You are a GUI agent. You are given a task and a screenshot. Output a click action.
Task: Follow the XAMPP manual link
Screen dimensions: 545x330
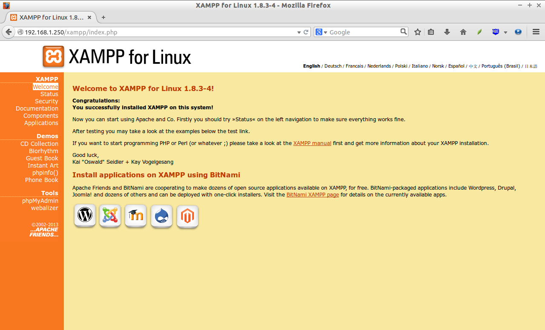coord(312,143)
